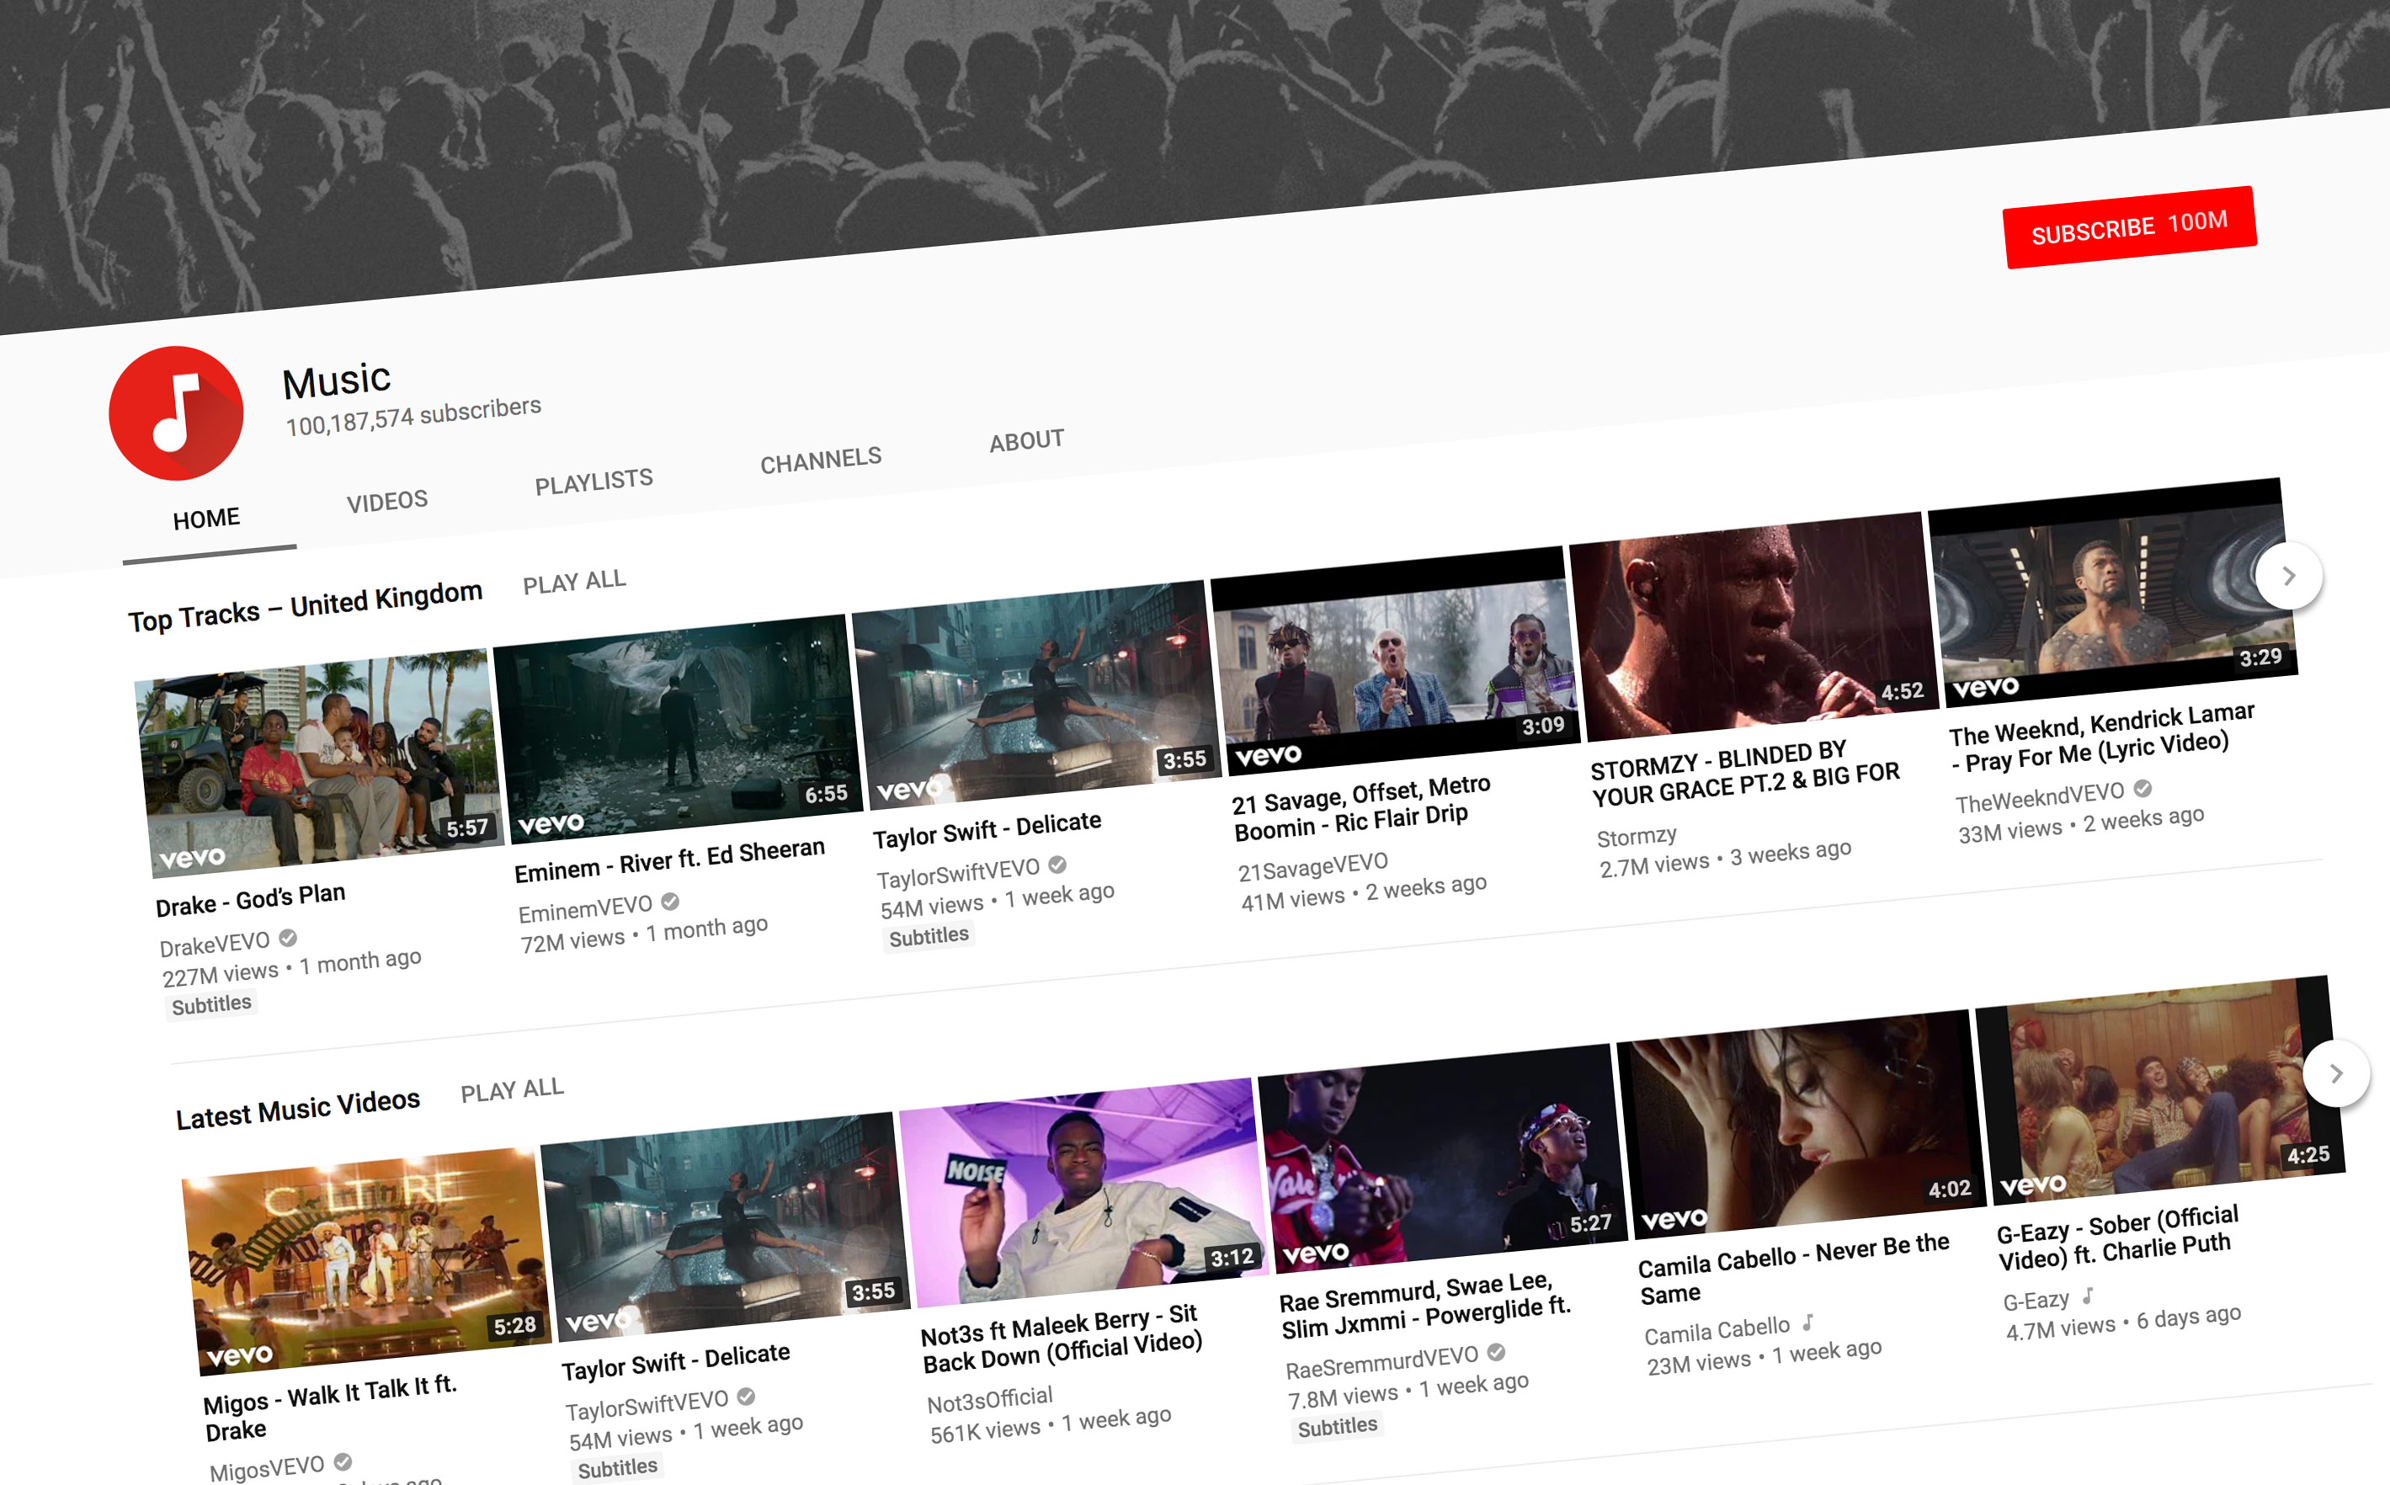Open the PLAYLISTS tab
The height and width of the screenshot is (1485, 2390).
(x=594, y=482)
